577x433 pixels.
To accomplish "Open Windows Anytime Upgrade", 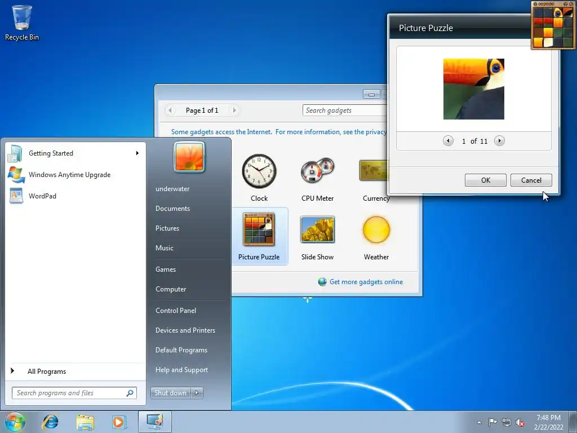I will click(76, 175).
